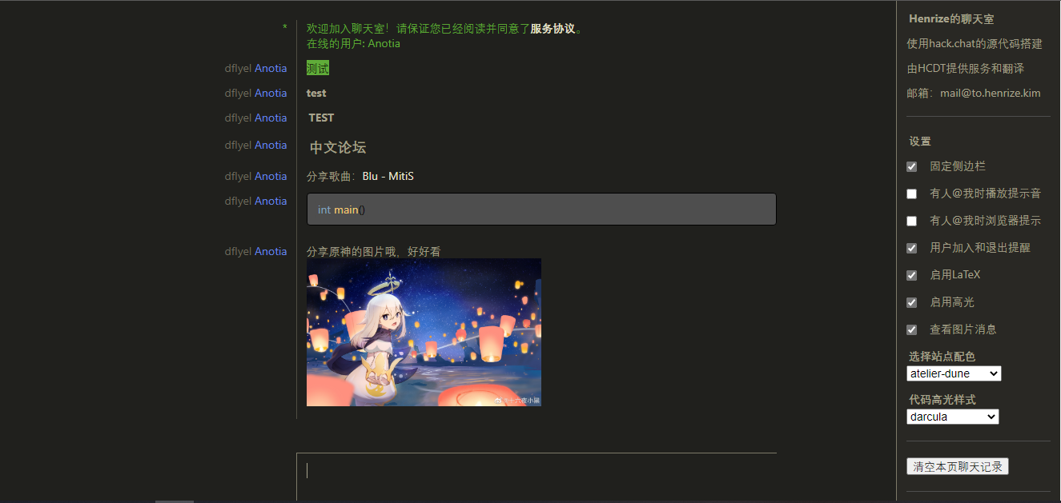Toggle the 固定侧边栏 checkbox
Image resolution: width=1061 pixels, height=503 pixels.
911,166
